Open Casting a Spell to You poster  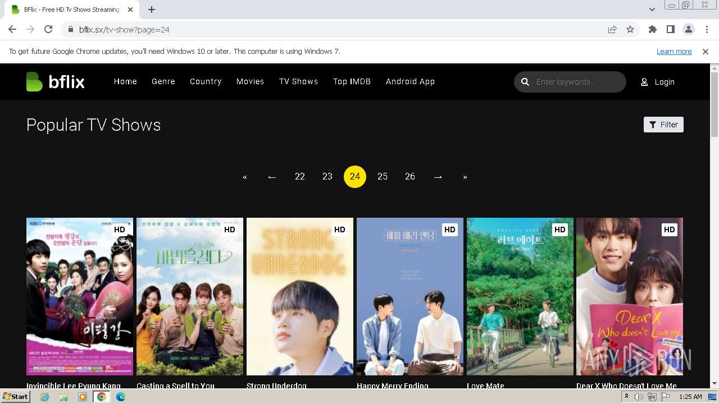point(190,296)
